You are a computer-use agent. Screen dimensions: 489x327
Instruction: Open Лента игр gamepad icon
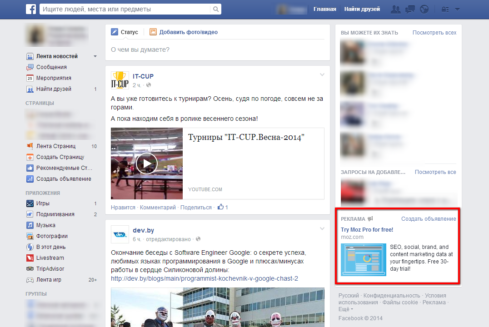coord(30,280)
